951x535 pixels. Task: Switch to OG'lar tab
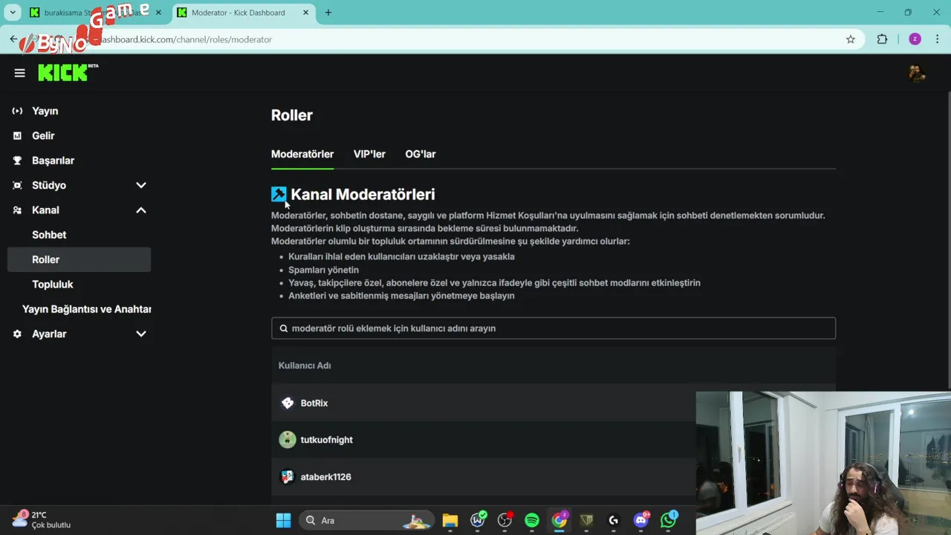[421, 154]
